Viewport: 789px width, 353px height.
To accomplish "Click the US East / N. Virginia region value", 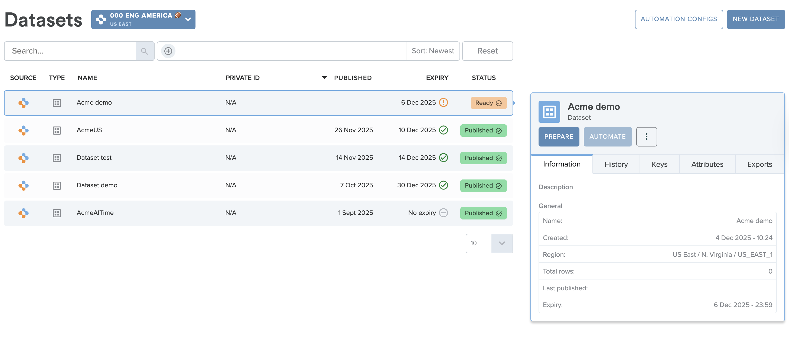I will click(722, 255).
